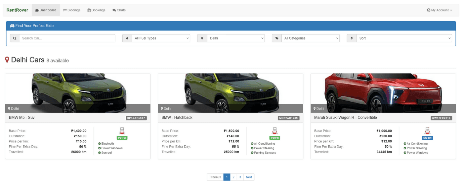Screen dimensions: 463x186
Task: Click the car icon in Find Your Perfect Ride
Action: tap(12, 25)
